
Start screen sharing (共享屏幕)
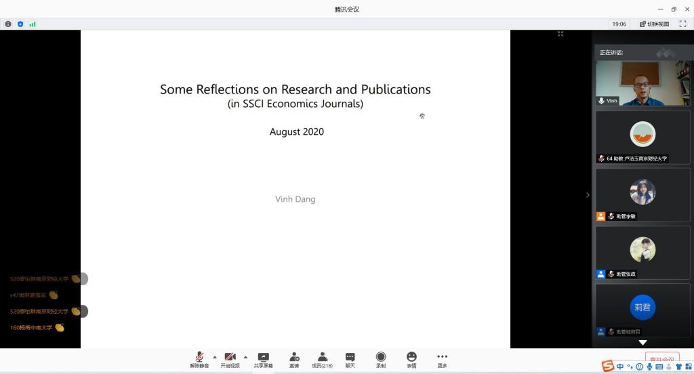click(263, 360)
